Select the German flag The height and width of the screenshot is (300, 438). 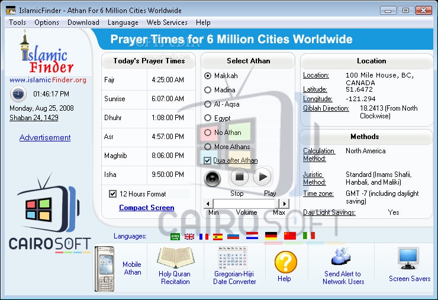(271, 236)
